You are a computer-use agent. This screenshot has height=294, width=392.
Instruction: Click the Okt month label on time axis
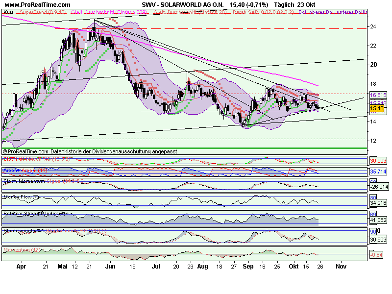[294, 267]
